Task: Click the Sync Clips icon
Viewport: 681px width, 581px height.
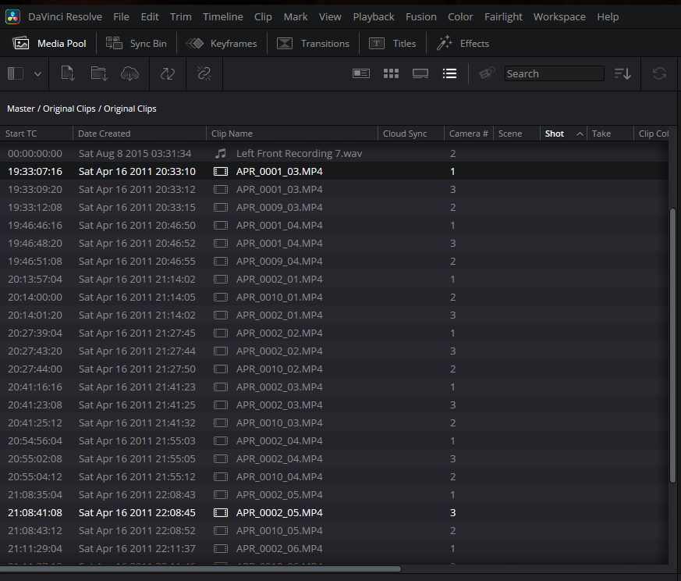Action: [x=167, y=73]
